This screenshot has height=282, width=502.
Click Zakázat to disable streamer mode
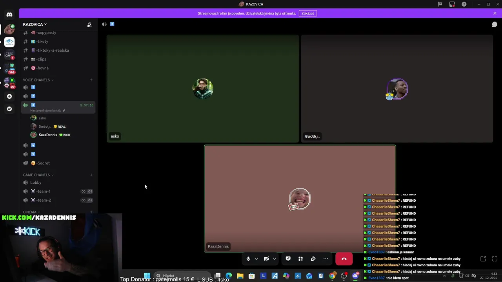point(308,13)
